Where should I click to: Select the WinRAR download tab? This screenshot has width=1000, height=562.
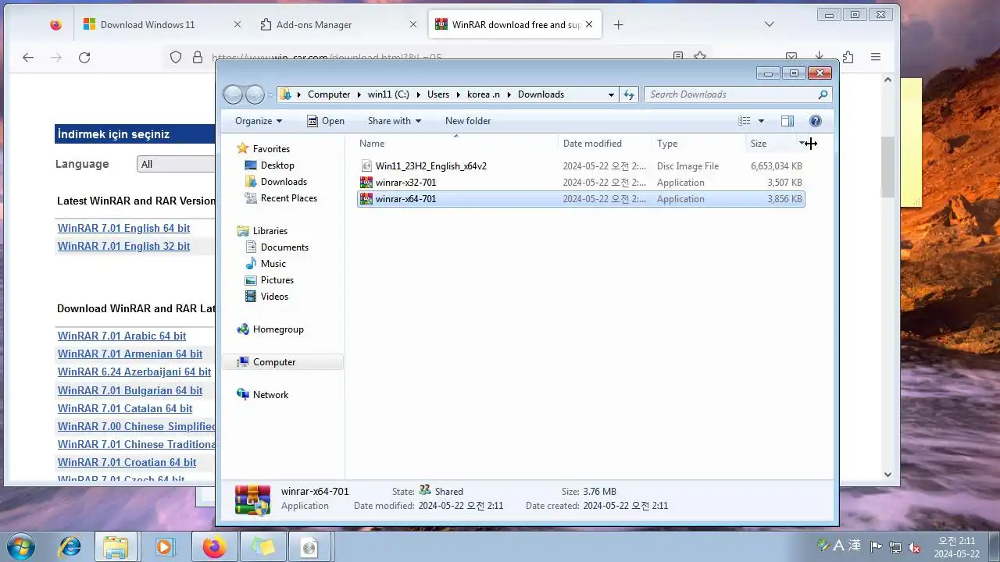(514, 25)
